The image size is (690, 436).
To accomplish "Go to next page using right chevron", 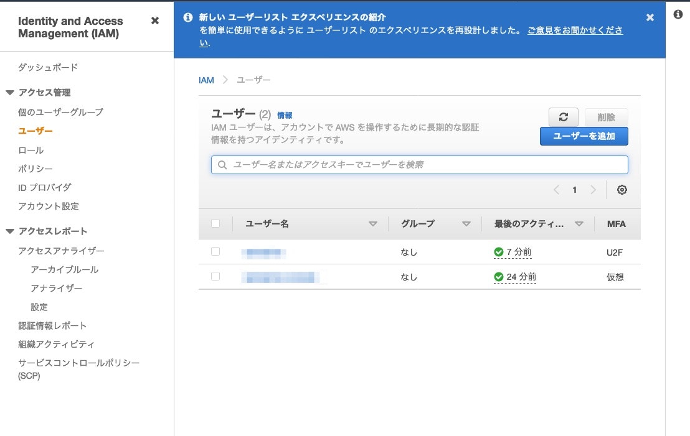I will pos(592,190).
